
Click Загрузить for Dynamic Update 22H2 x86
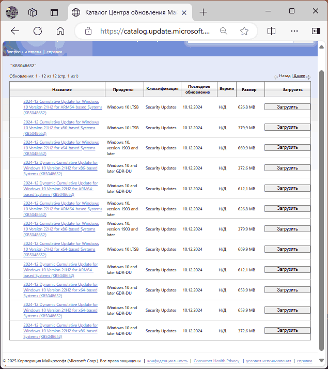tap(287, 330)
